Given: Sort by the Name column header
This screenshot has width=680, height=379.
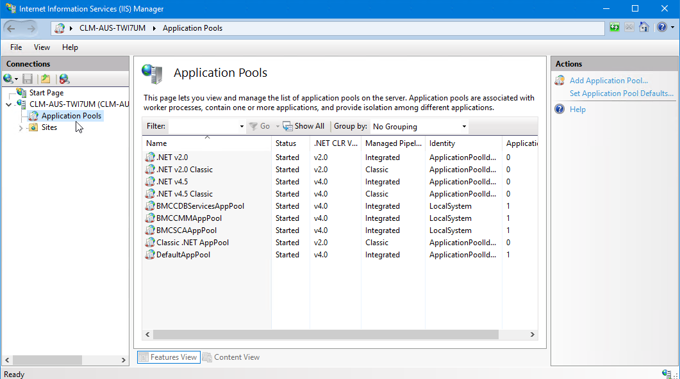Looking at the screenshot, I should (206, 143).
